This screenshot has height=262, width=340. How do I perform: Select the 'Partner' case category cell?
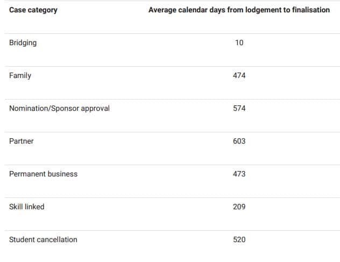22,141
